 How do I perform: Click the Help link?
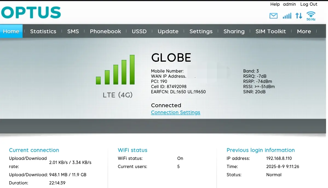[x=275, y=4]
